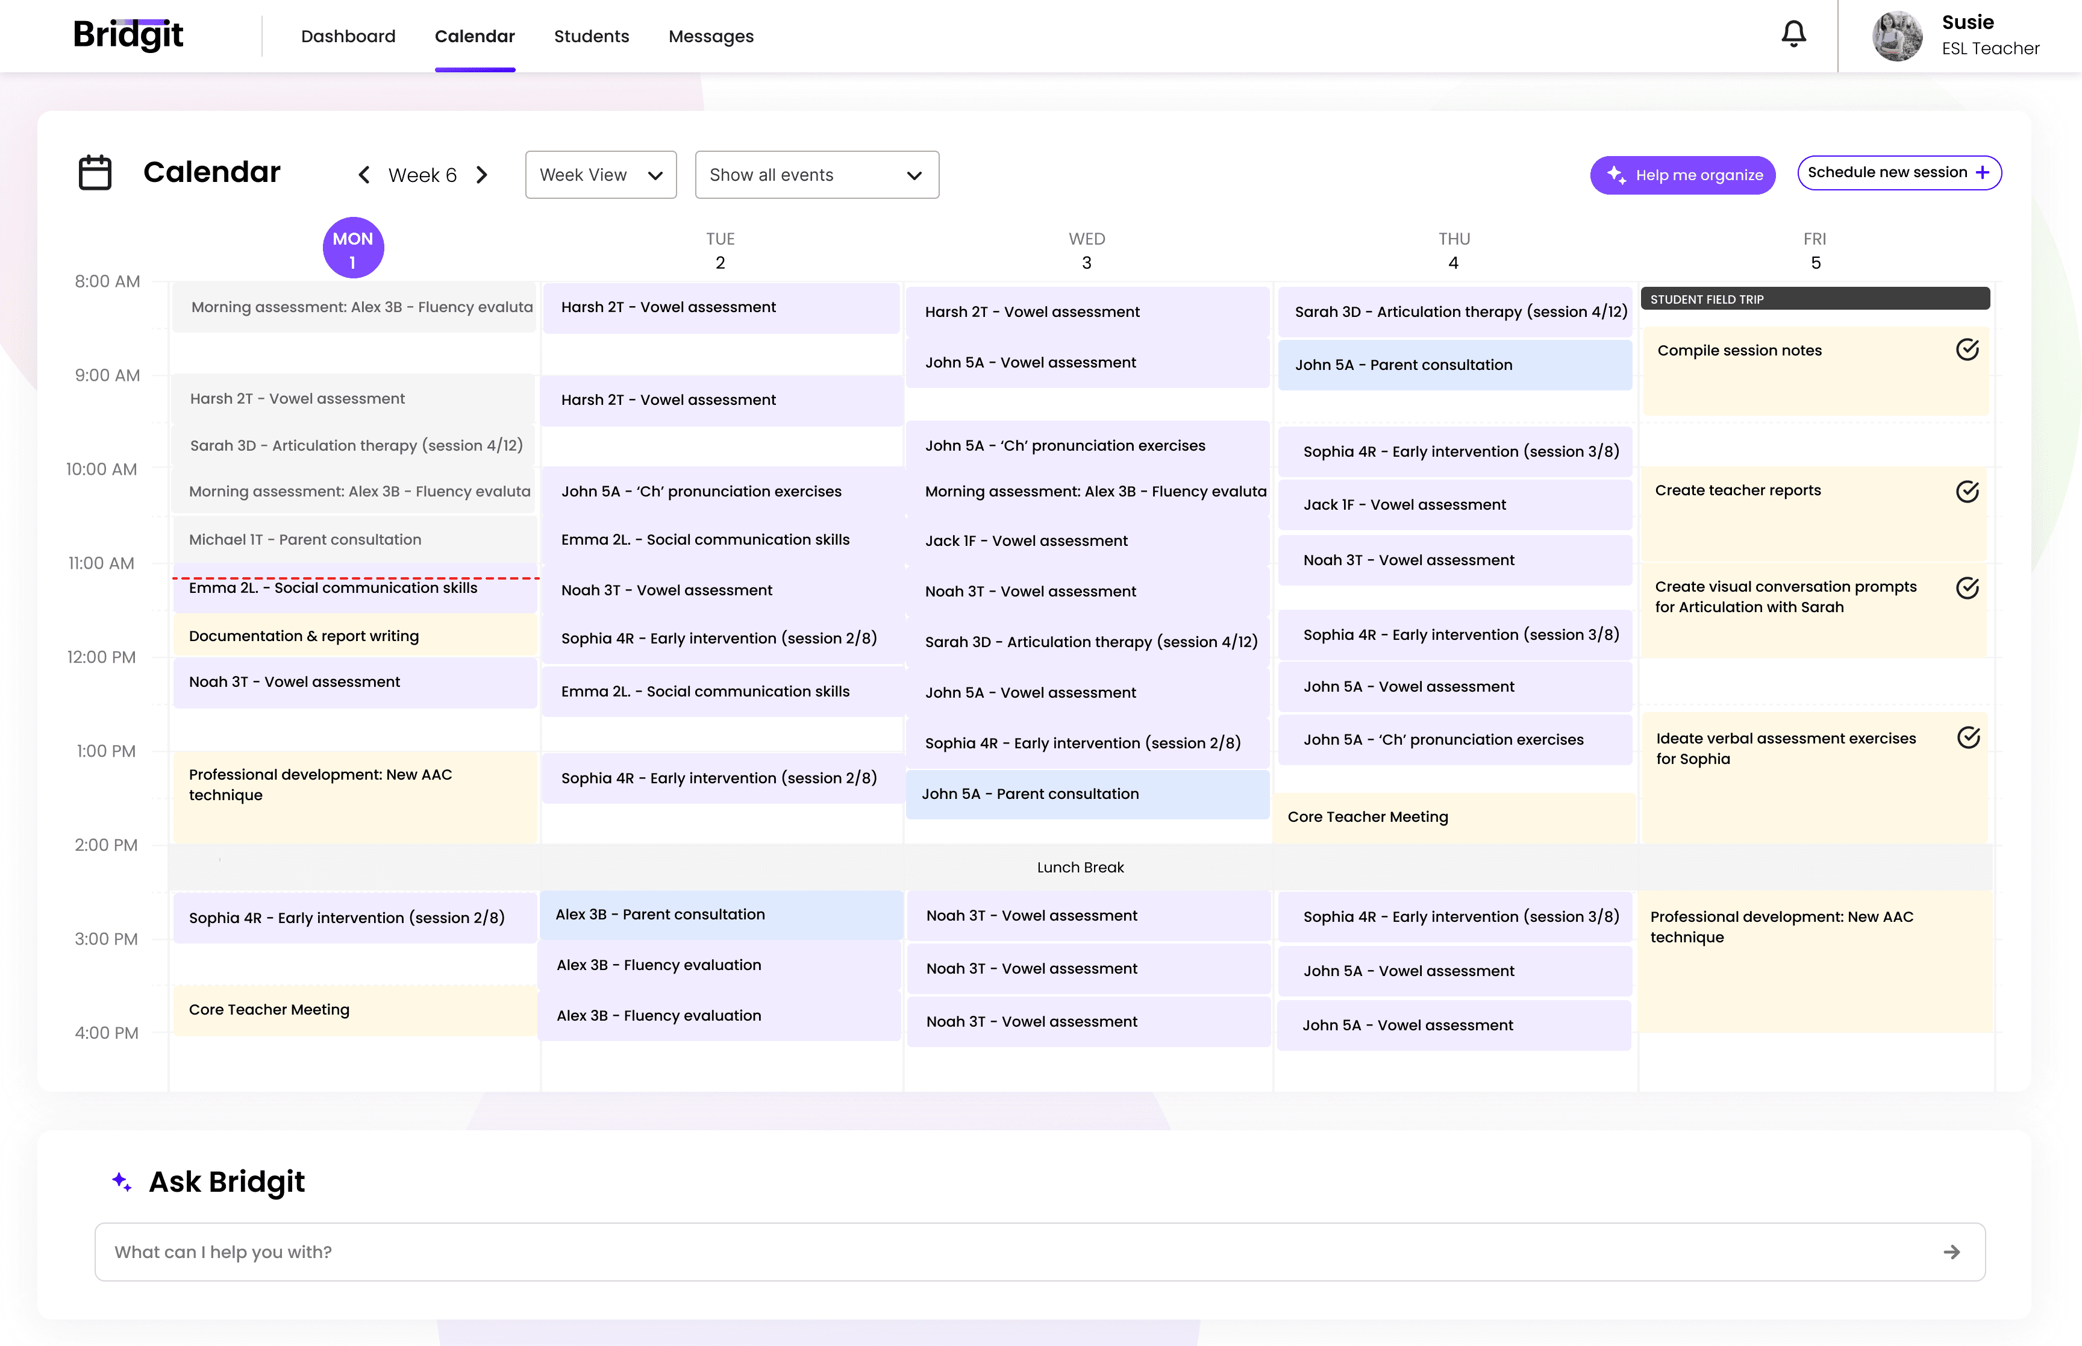Mark Compile session notes as done
Image resolution: width=2082 pixels, height=1346 pixels.
coord(1967,349)
